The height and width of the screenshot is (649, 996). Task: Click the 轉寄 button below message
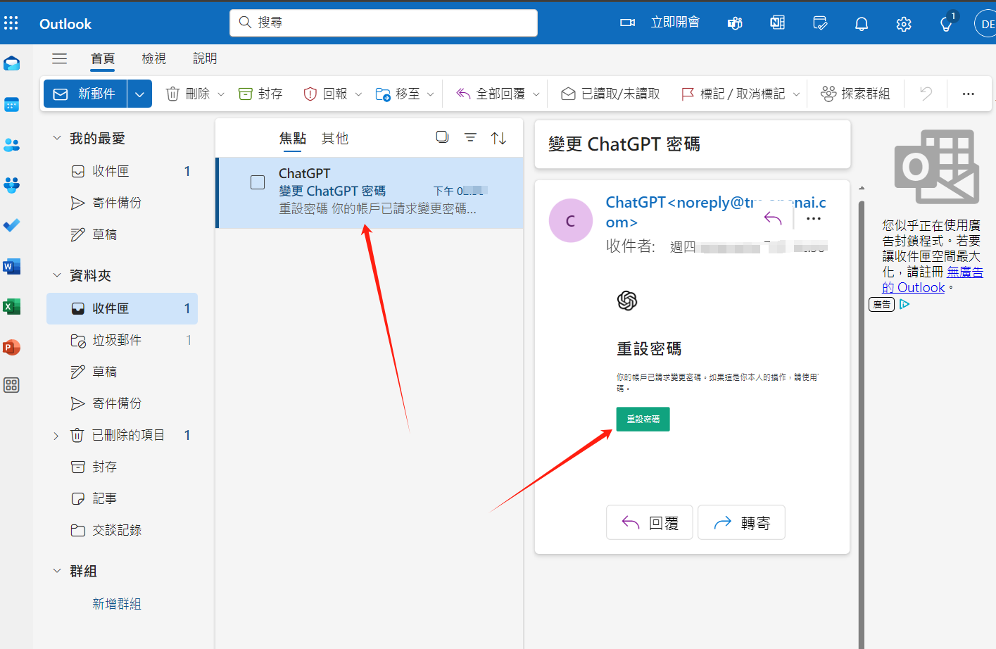coord(741,522)
